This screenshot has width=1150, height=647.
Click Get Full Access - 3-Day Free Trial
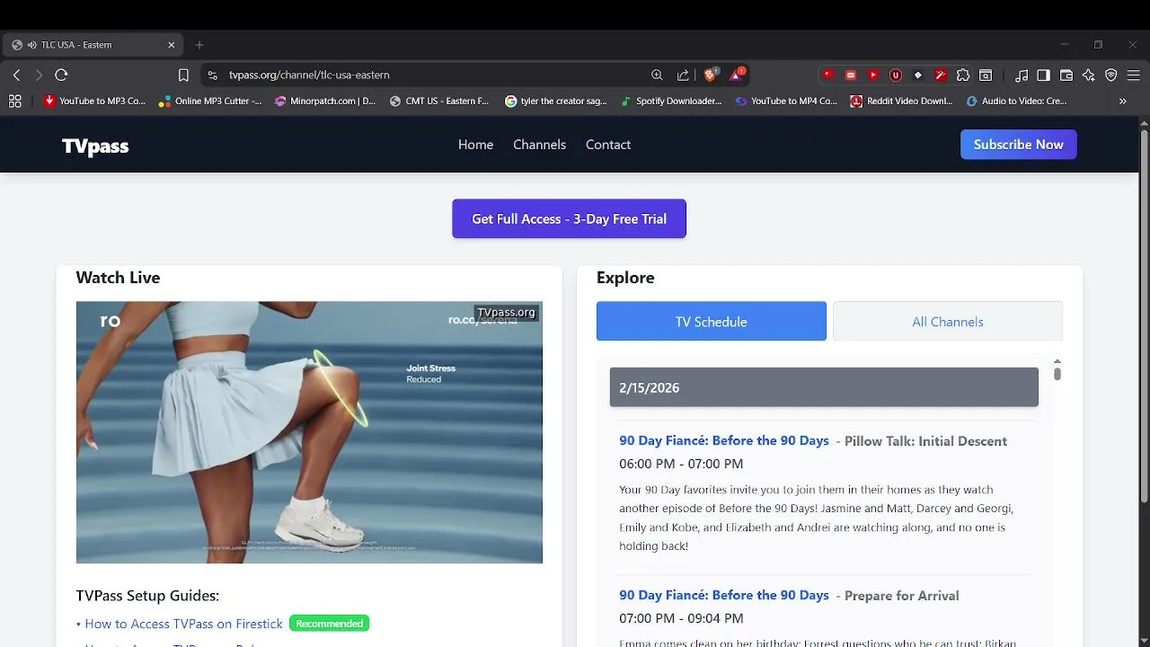click(569, 218)
